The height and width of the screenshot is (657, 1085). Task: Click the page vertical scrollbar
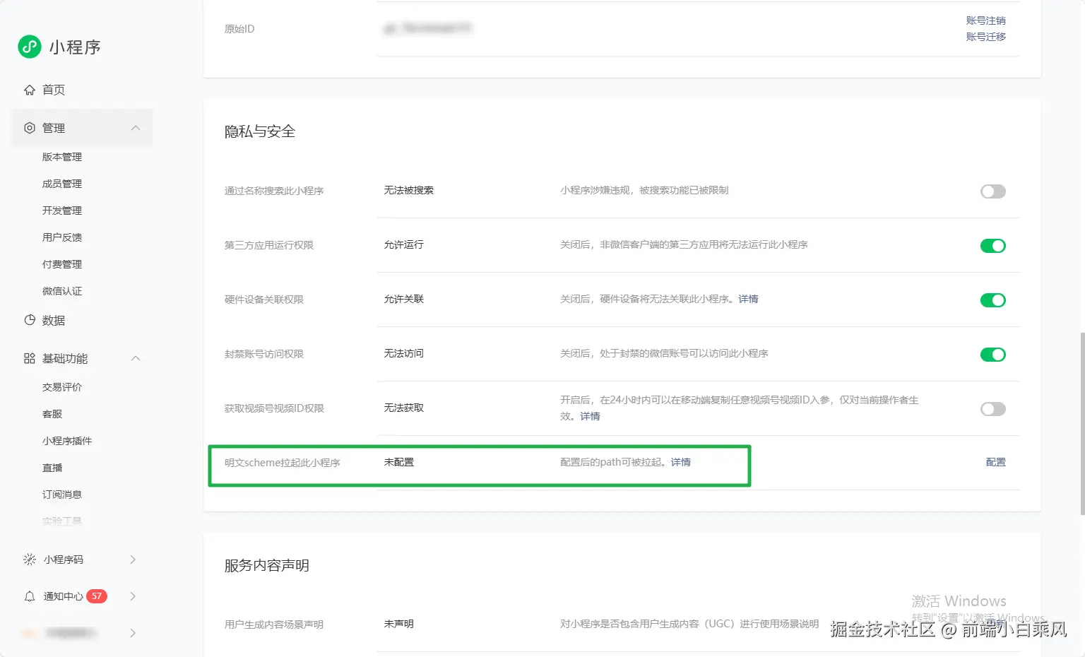(x=1082, y=424)
